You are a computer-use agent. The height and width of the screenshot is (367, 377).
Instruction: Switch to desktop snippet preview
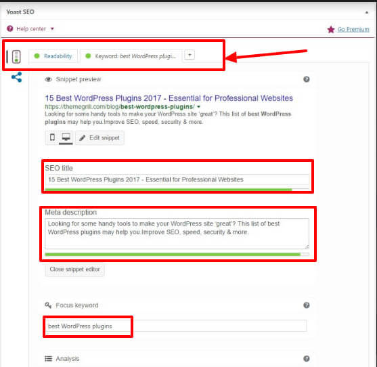point(66,137)
